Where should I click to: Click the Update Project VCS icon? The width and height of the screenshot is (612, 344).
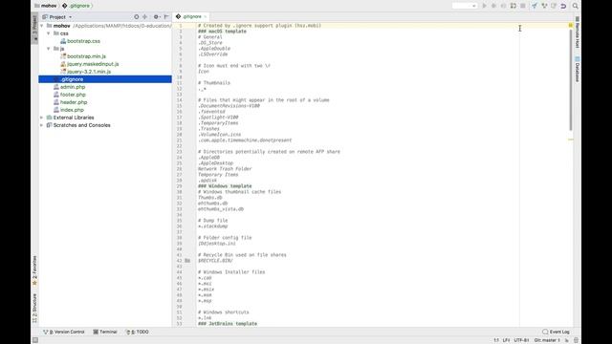[535, 6]
